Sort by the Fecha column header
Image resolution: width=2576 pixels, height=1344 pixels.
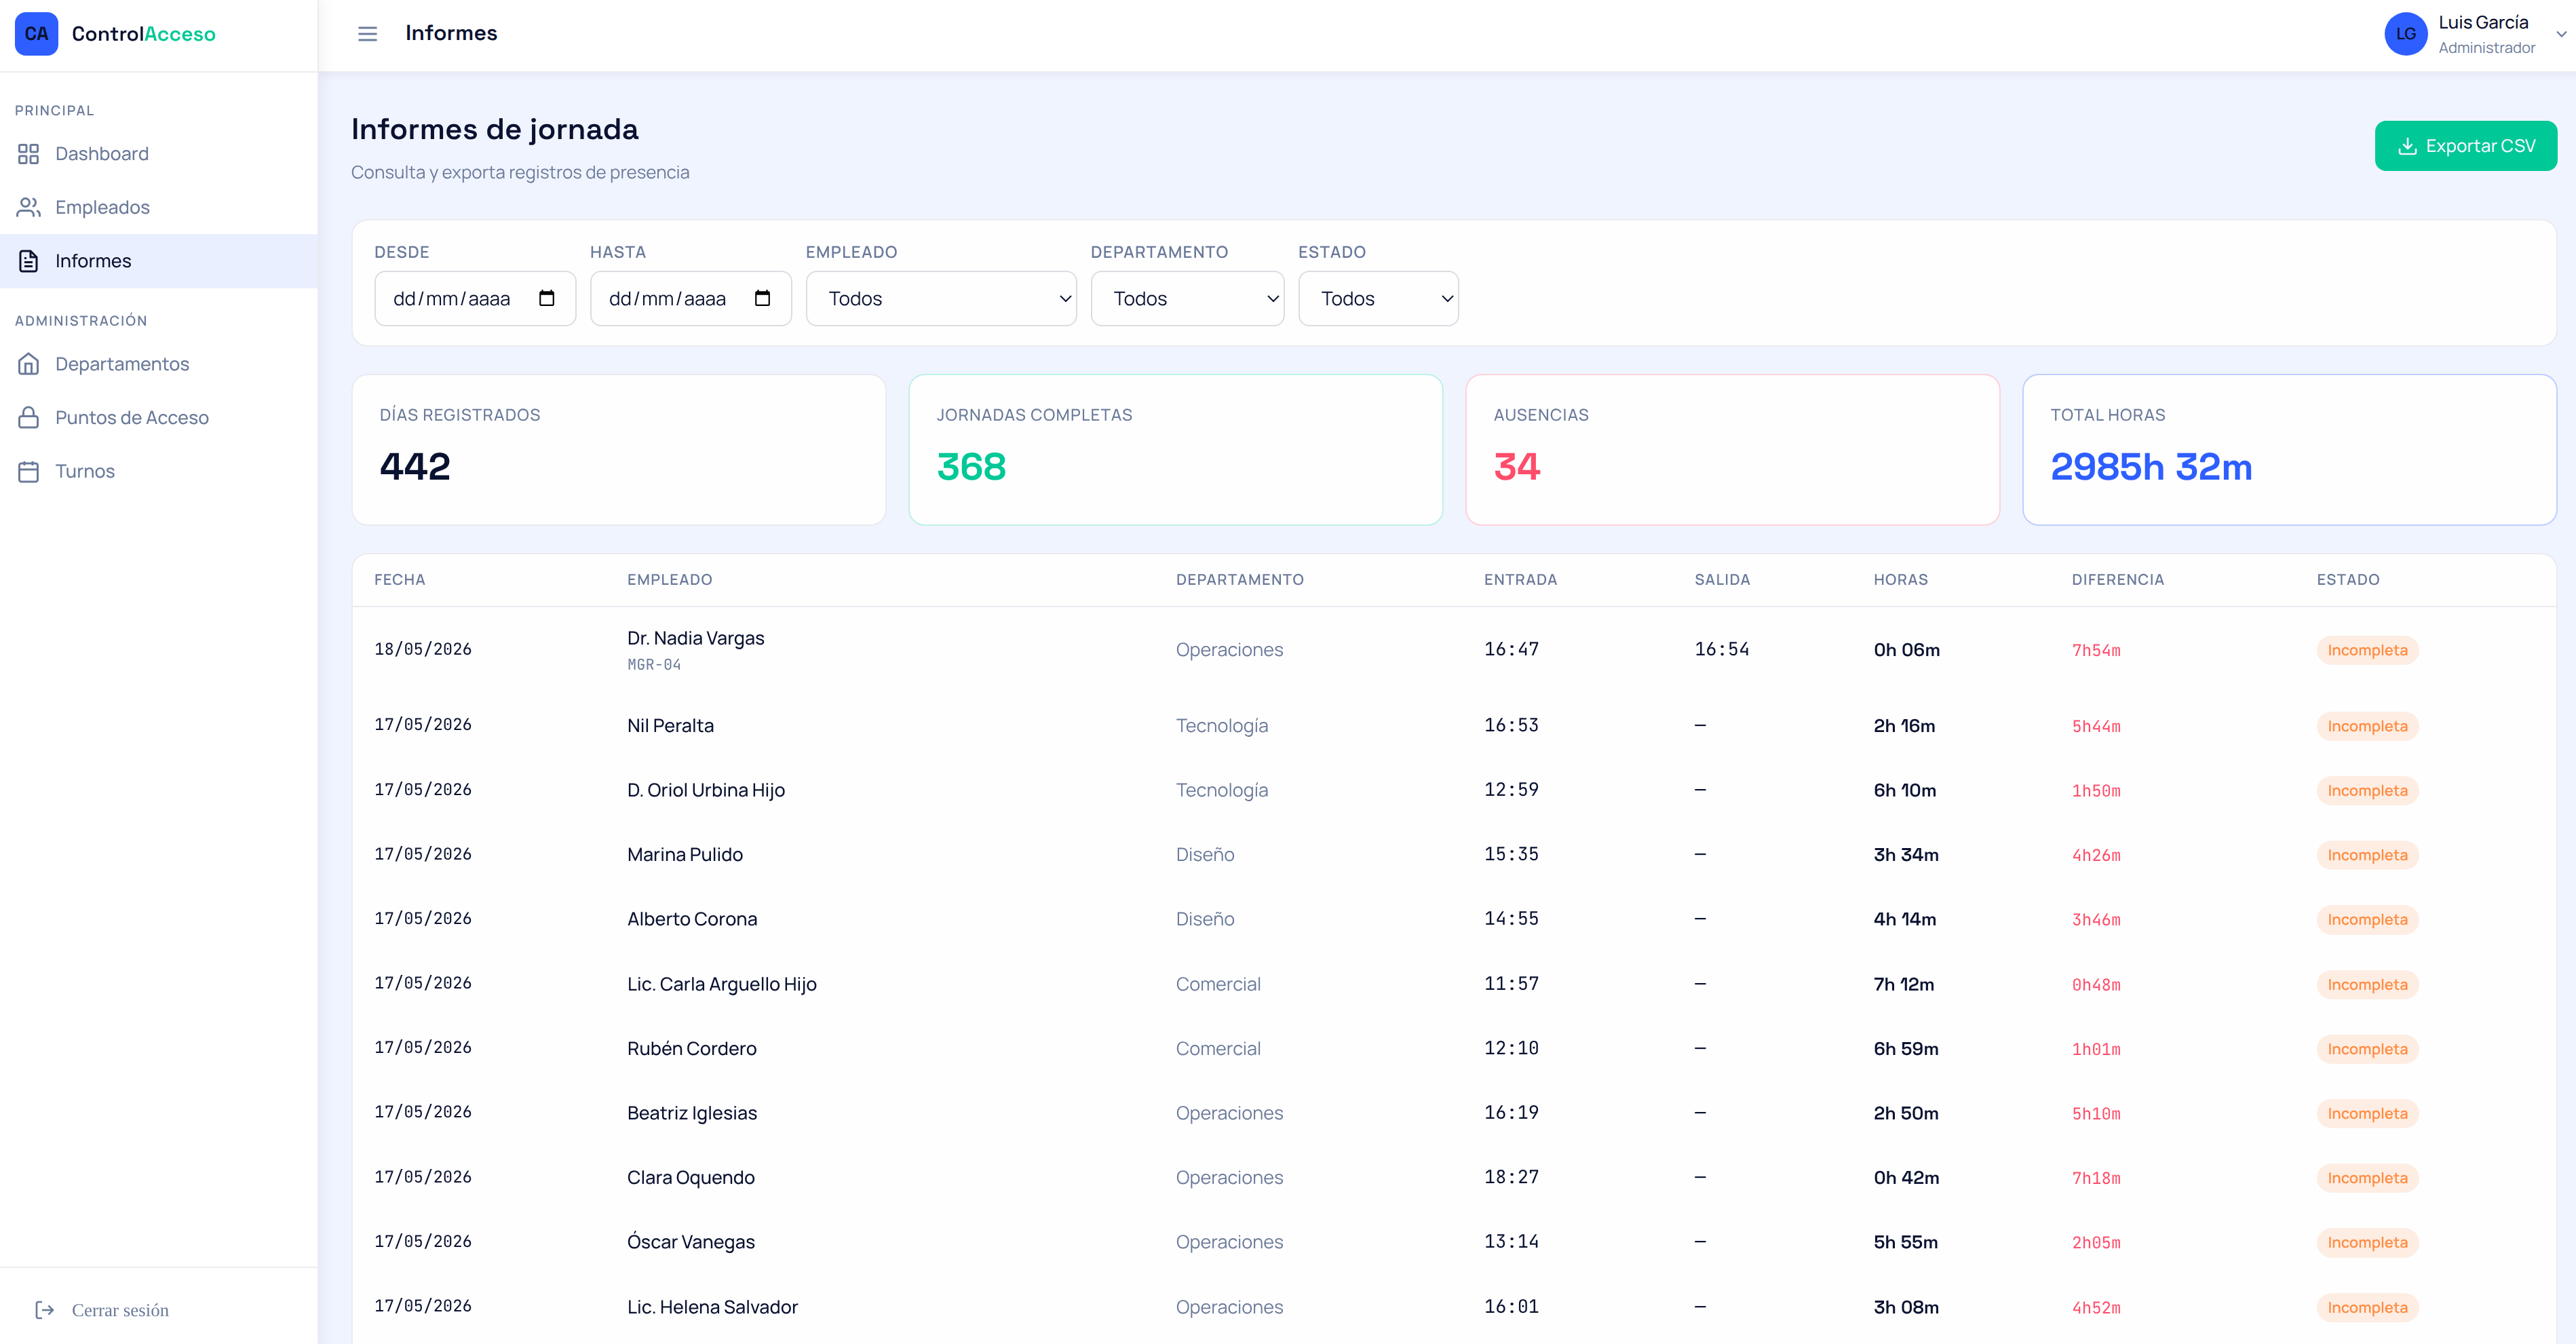400,580
